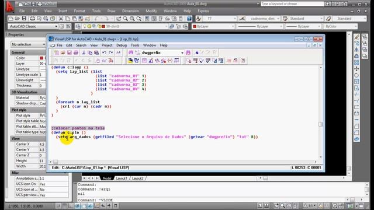Activate Pan Realtime hand tool
The height and width of the screenshot is (210, 374).
point(119,19)
